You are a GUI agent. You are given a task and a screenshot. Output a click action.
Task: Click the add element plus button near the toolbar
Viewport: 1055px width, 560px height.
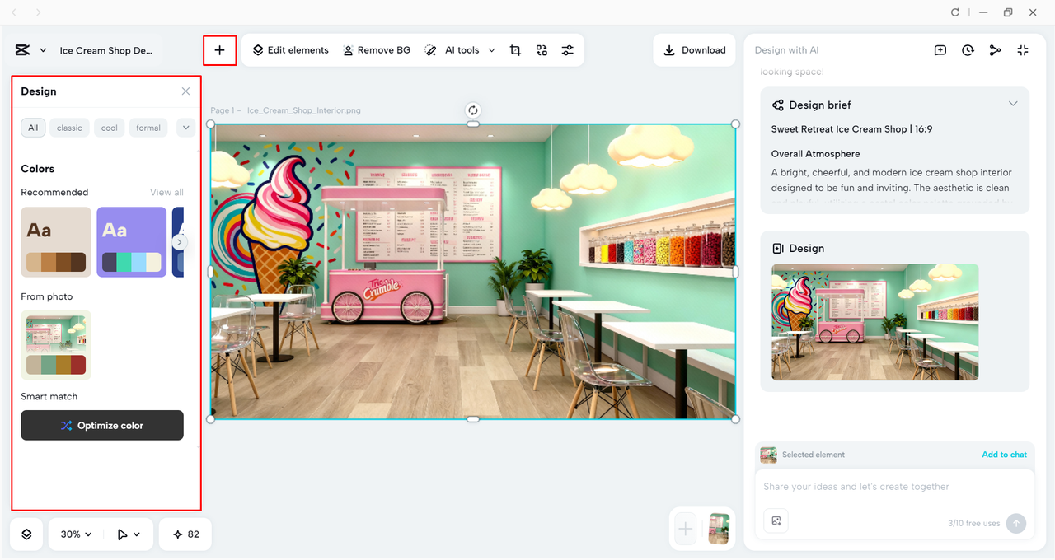(219, 50)
